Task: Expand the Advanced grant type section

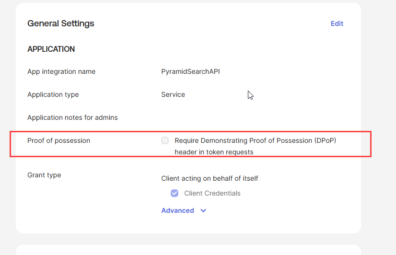Action: 178,210
